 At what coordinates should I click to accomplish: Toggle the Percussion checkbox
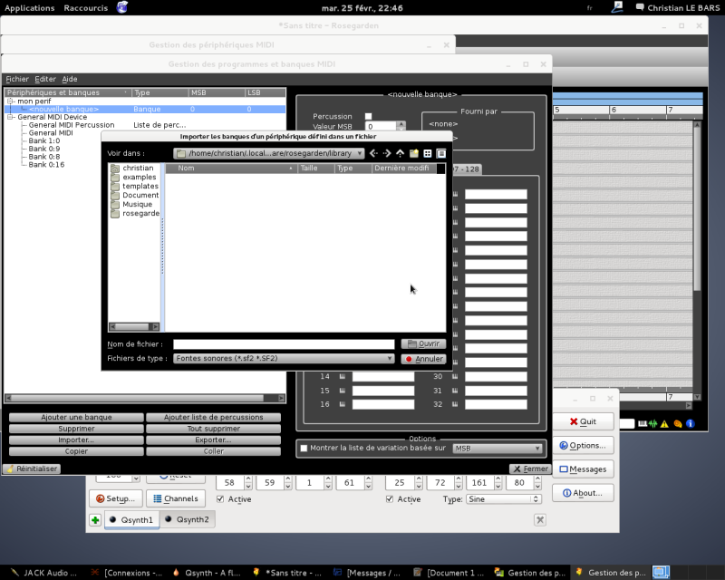pos(369,117)
